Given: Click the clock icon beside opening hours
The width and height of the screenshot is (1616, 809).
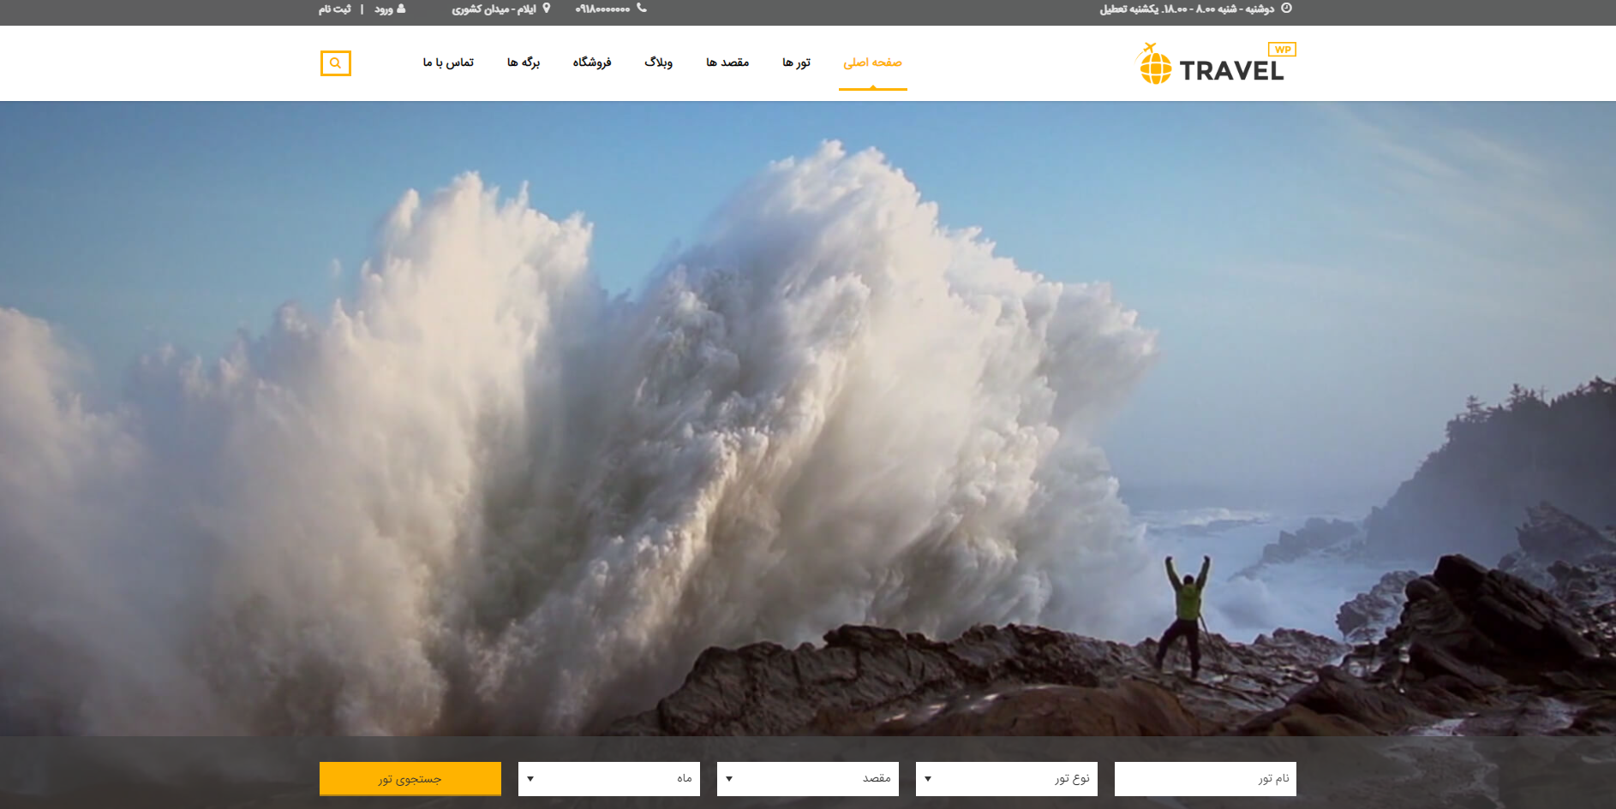Looking at the screenshot, I should click(1286, 9).
